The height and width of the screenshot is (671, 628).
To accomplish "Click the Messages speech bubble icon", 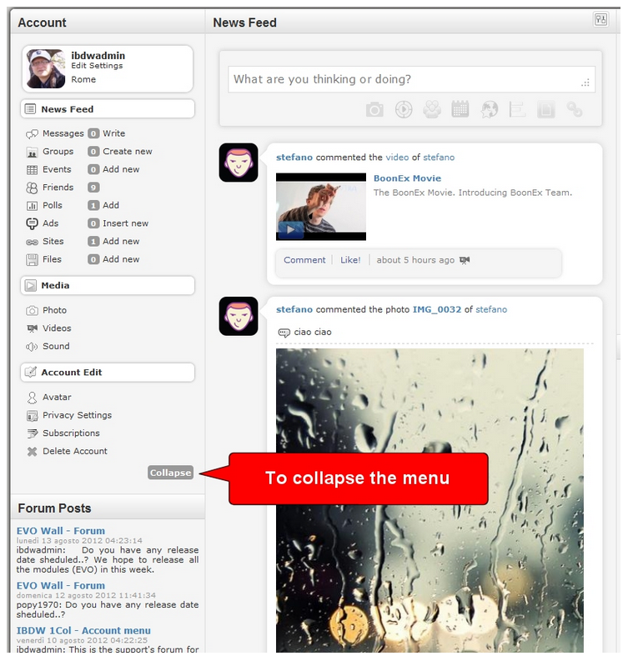I will click(x=32, y=134).
